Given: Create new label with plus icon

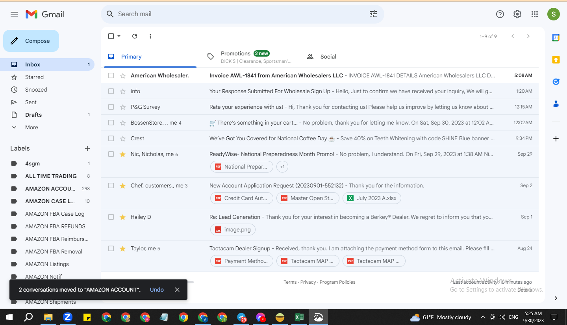Looking at the screenshot, I should (x=87, y=149).
